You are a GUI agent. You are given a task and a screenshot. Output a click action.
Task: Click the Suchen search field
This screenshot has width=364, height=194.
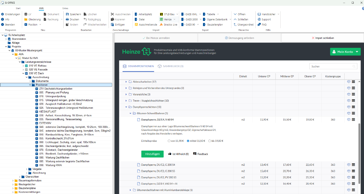331,66
